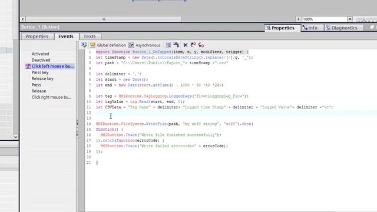Switch to the Texts tab
The height and width of the screenshot is (212, 377).
[x=90, y=37]
